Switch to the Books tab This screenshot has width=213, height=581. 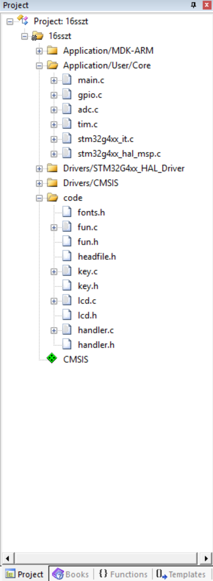coord(71,574)
